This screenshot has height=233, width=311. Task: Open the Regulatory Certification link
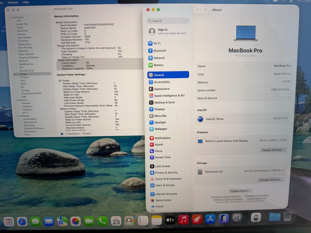tap(257, 196)
